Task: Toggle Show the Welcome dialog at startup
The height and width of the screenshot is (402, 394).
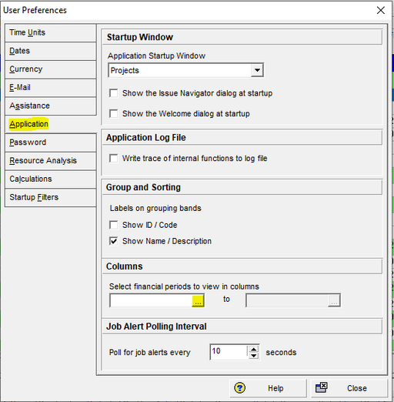Action: pyautogui.click(x=113, y=113)
